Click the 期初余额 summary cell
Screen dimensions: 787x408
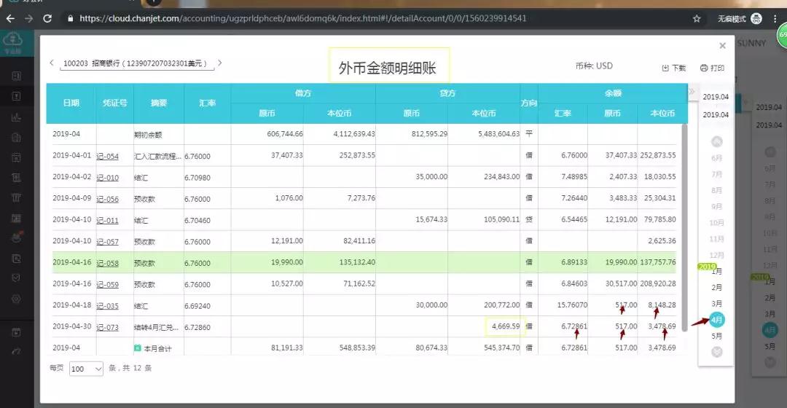click(148, 135)
